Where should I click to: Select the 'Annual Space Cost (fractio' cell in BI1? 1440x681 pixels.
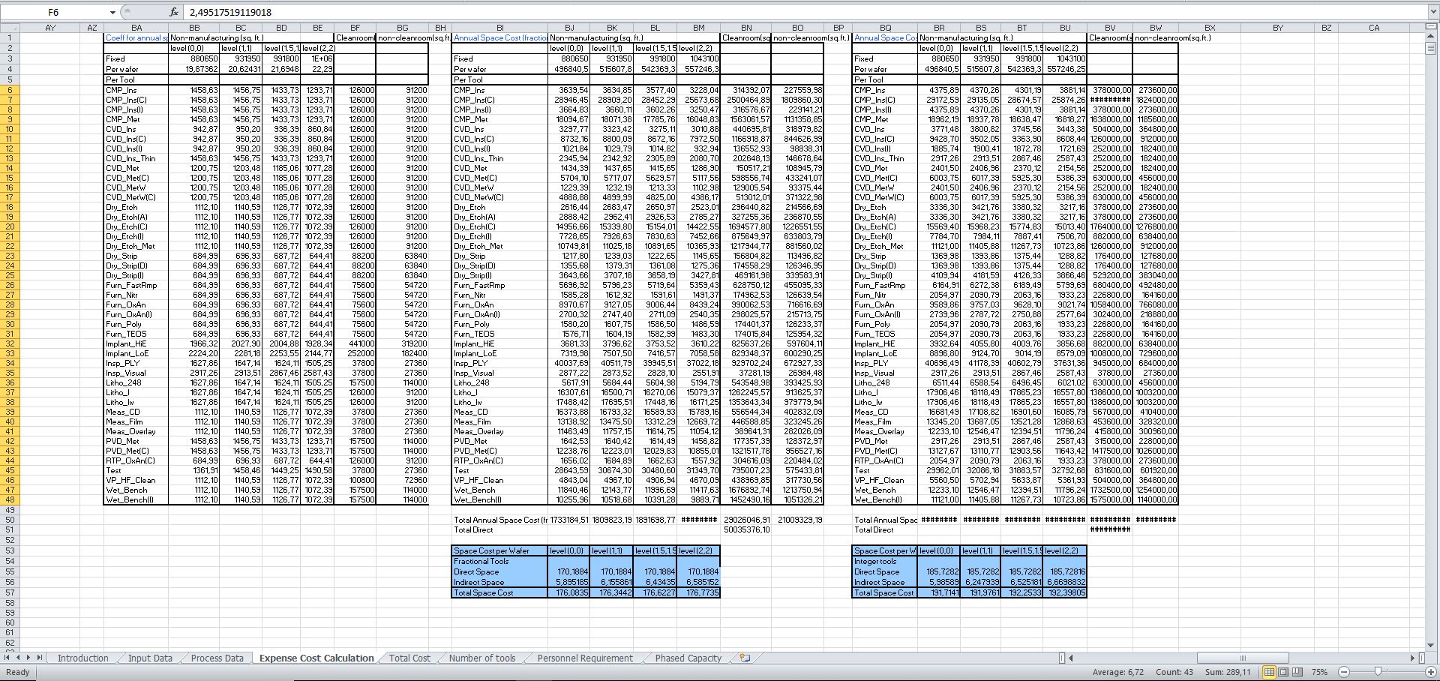[500, 37]
